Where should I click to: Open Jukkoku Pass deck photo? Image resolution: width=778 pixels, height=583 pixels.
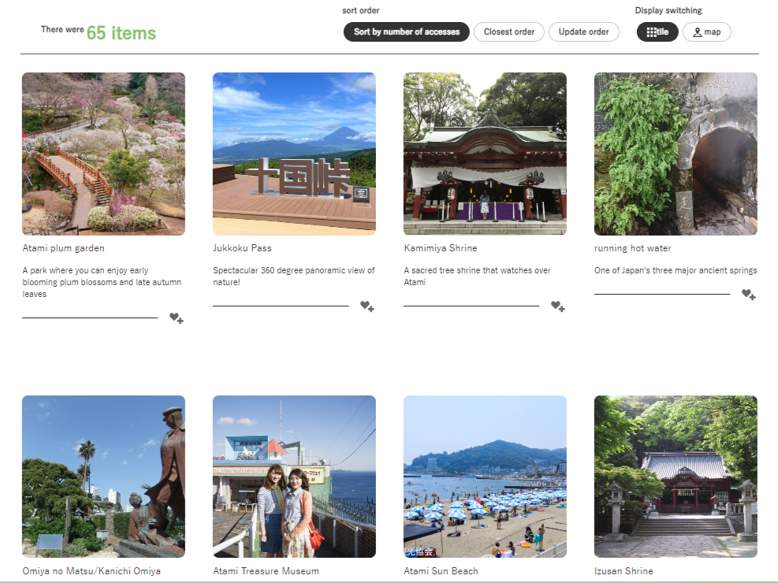[294, 154]
